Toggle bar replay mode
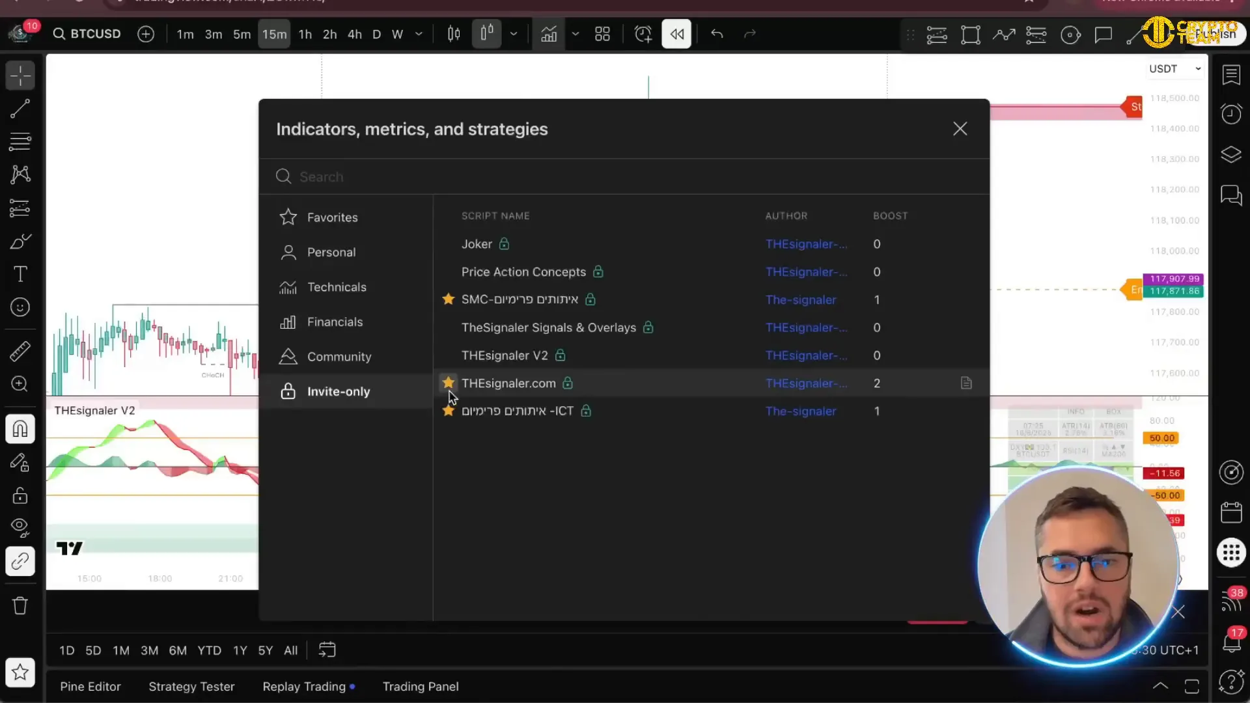Image resolution: width=1250 pixels, height=703 pixels. coord(676,34)
